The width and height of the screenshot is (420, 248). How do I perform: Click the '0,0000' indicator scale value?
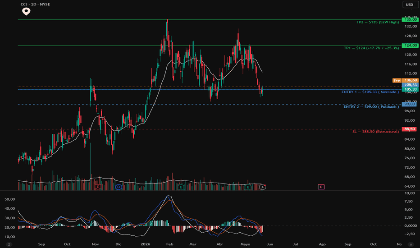pos(410,226)
